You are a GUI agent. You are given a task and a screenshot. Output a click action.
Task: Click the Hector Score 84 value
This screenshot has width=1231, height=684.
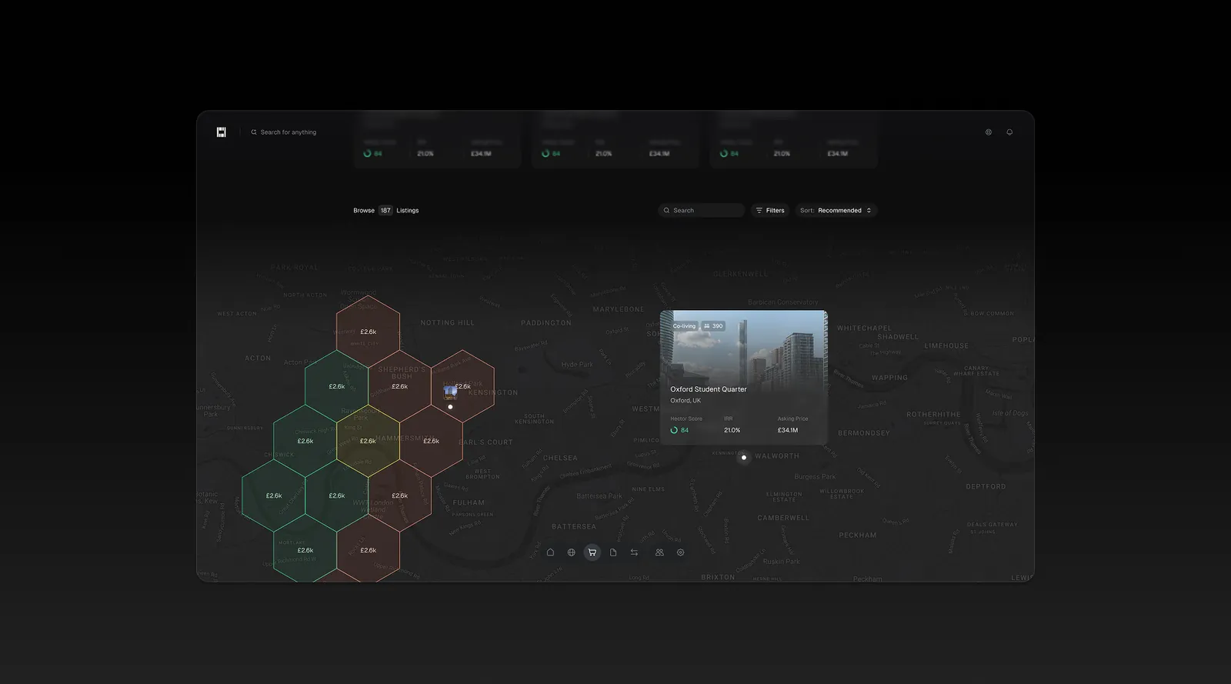[680, 430]
